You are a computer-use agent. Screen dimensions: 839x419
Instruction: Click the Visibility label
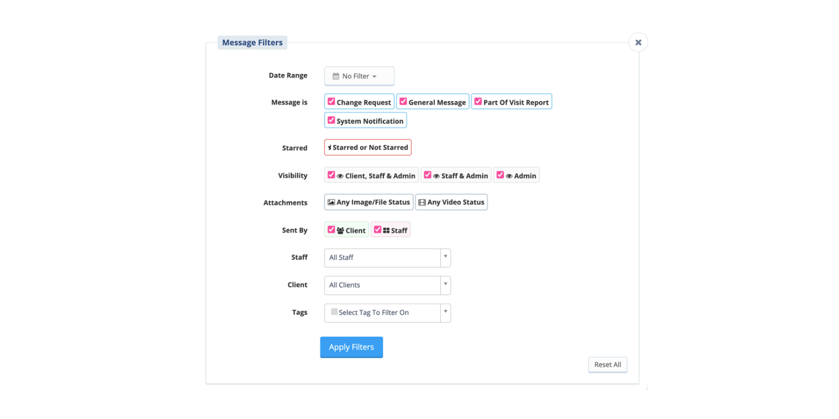coord(293,175)
